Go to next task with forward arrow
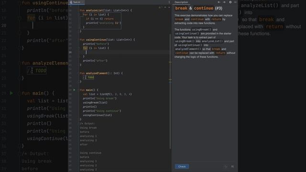 (224, 2)
